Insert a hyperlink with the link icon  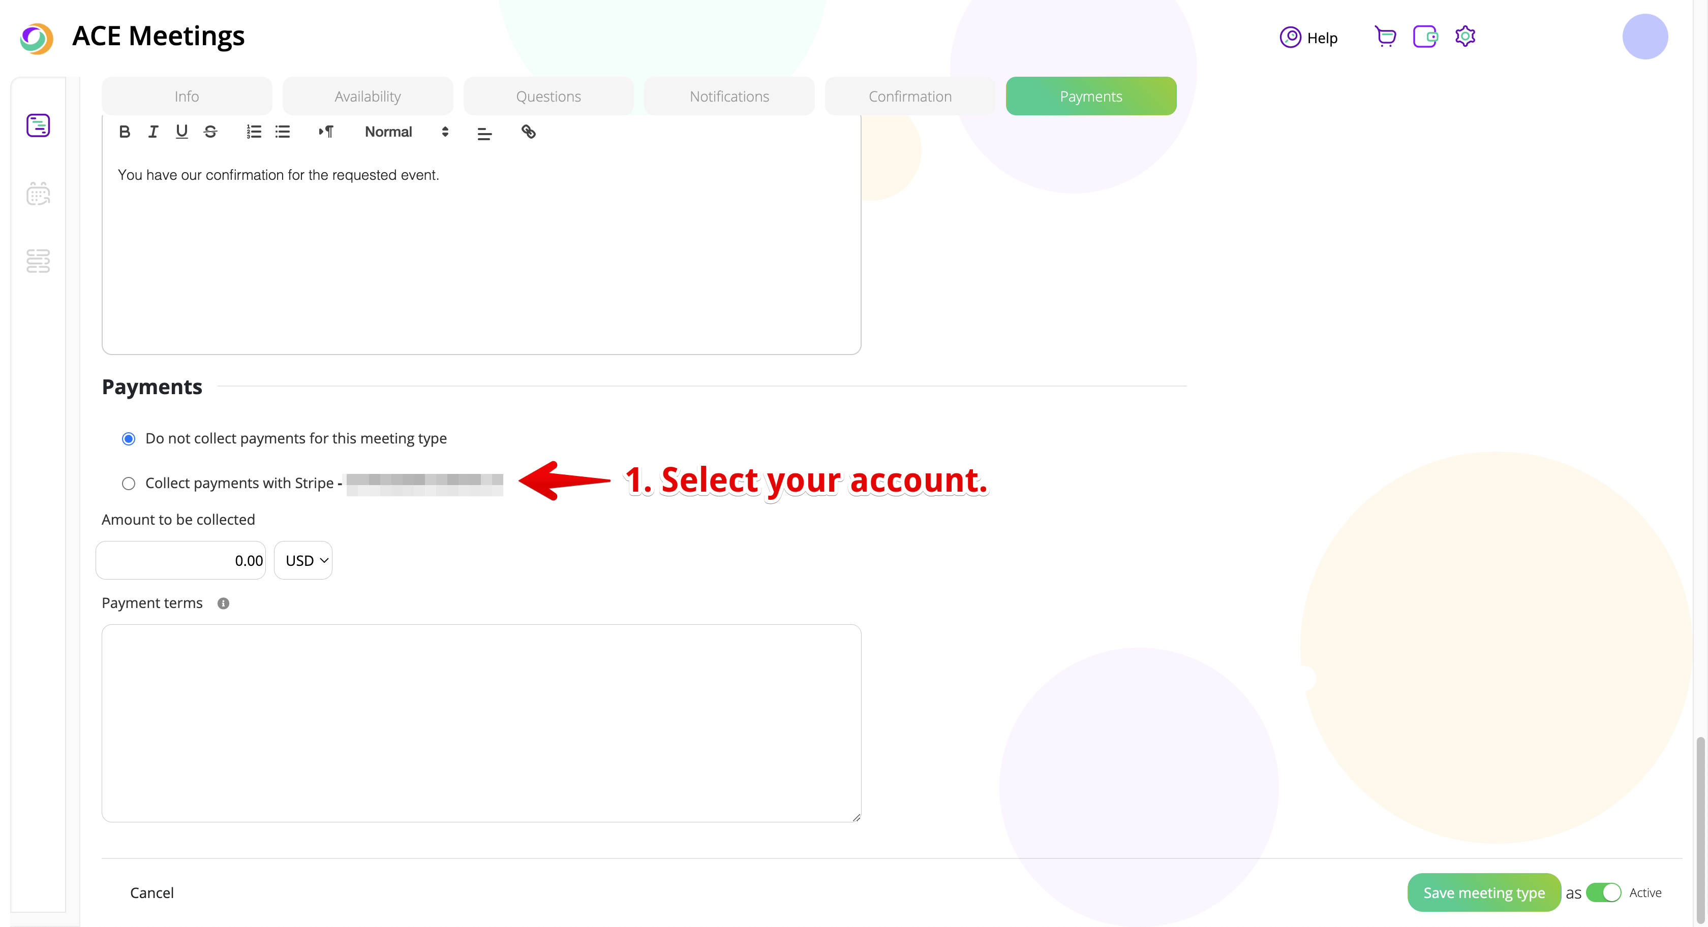pos(528,132)
